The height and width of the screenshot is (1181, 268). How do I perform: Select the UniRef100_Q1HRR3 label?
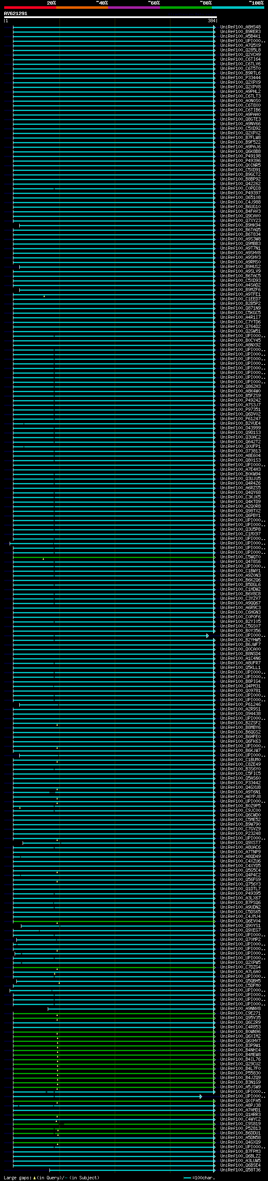240,1114
